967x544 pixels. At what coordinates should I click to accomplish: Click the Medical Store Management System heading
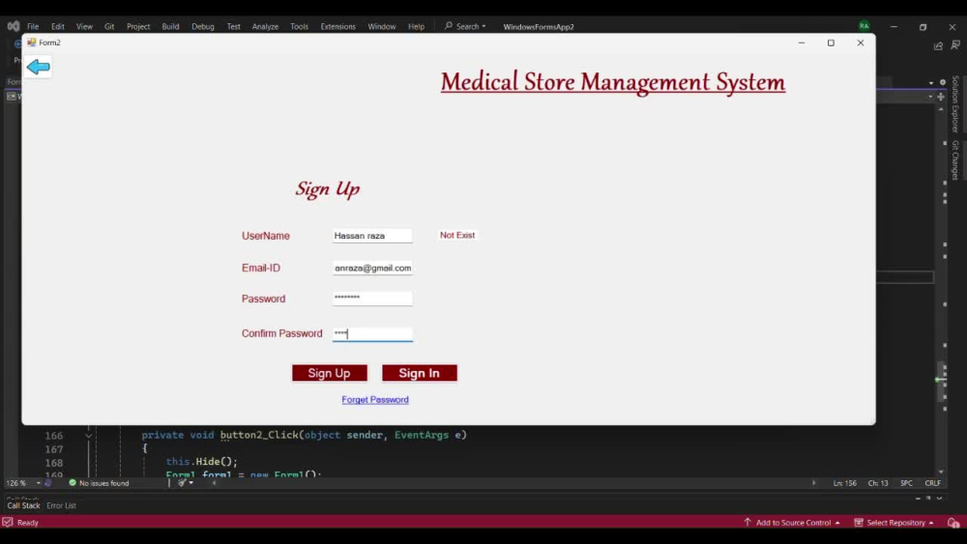613,82
